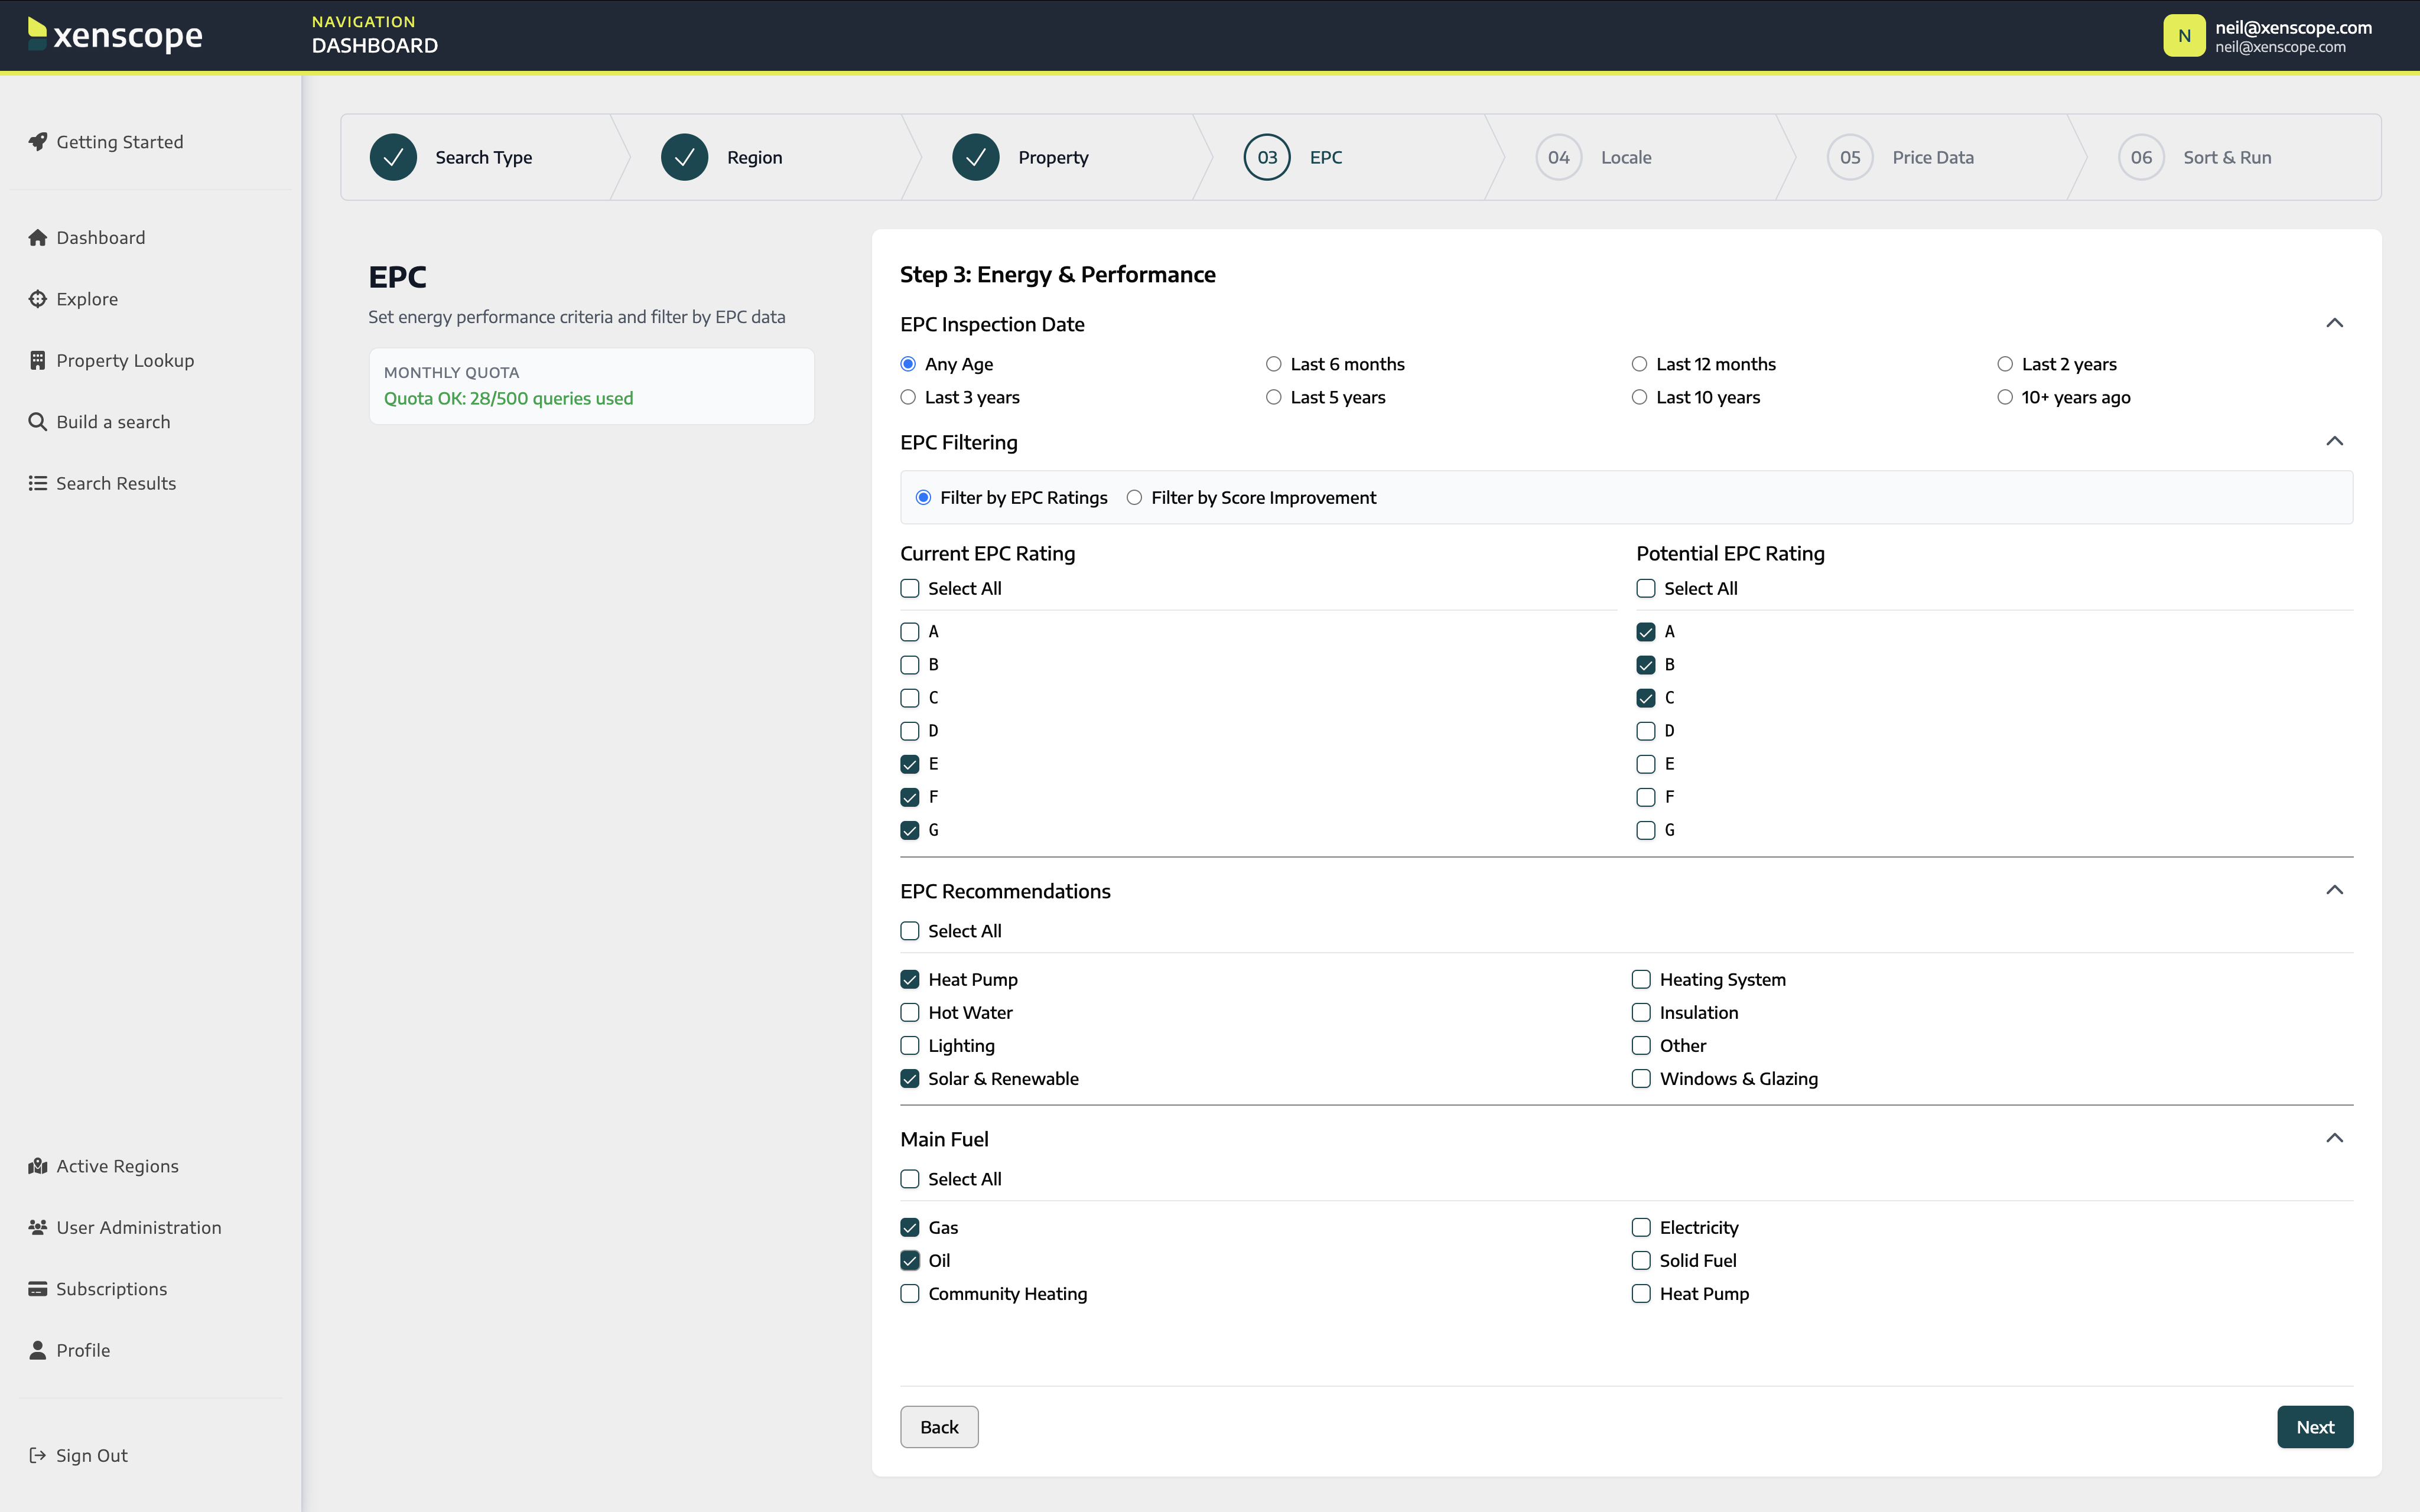The image size is (2420, 1512).
Task: Select the Last 12 months radio option
Action: [x=1639, y=364]
